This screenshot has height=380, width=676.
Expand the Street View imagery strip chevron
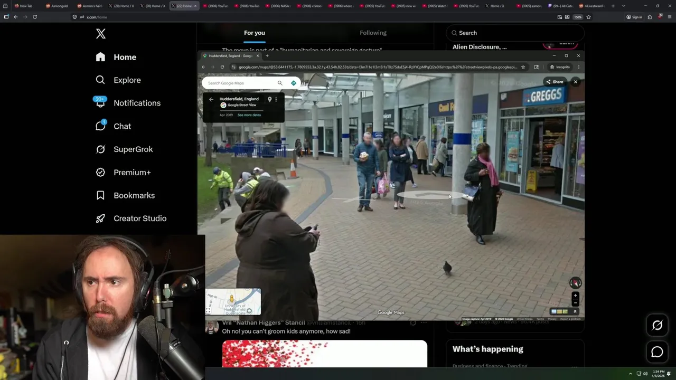pos(575,312)
